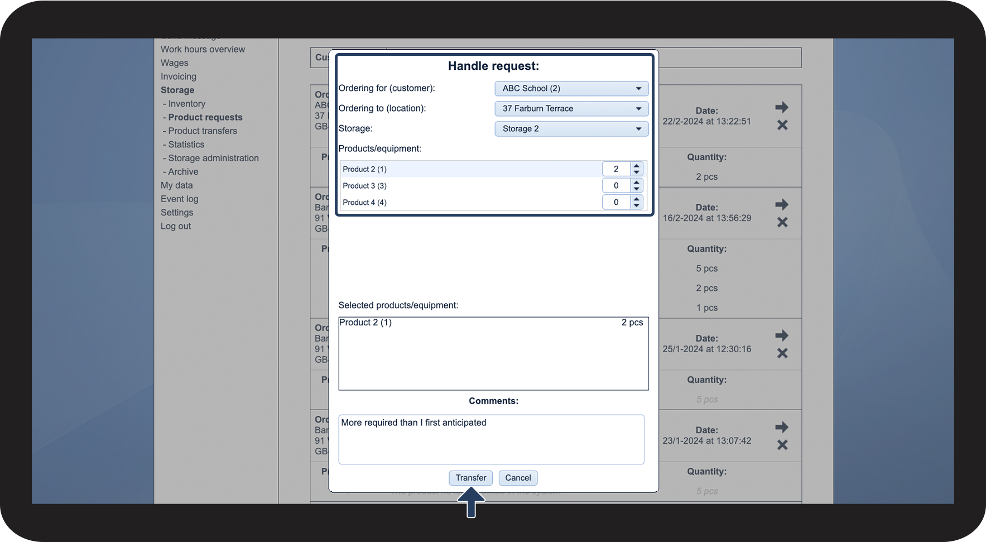Open the Storage 2 dropdown
The width and height of the screenshot is (986, 542).
(571, 128)
